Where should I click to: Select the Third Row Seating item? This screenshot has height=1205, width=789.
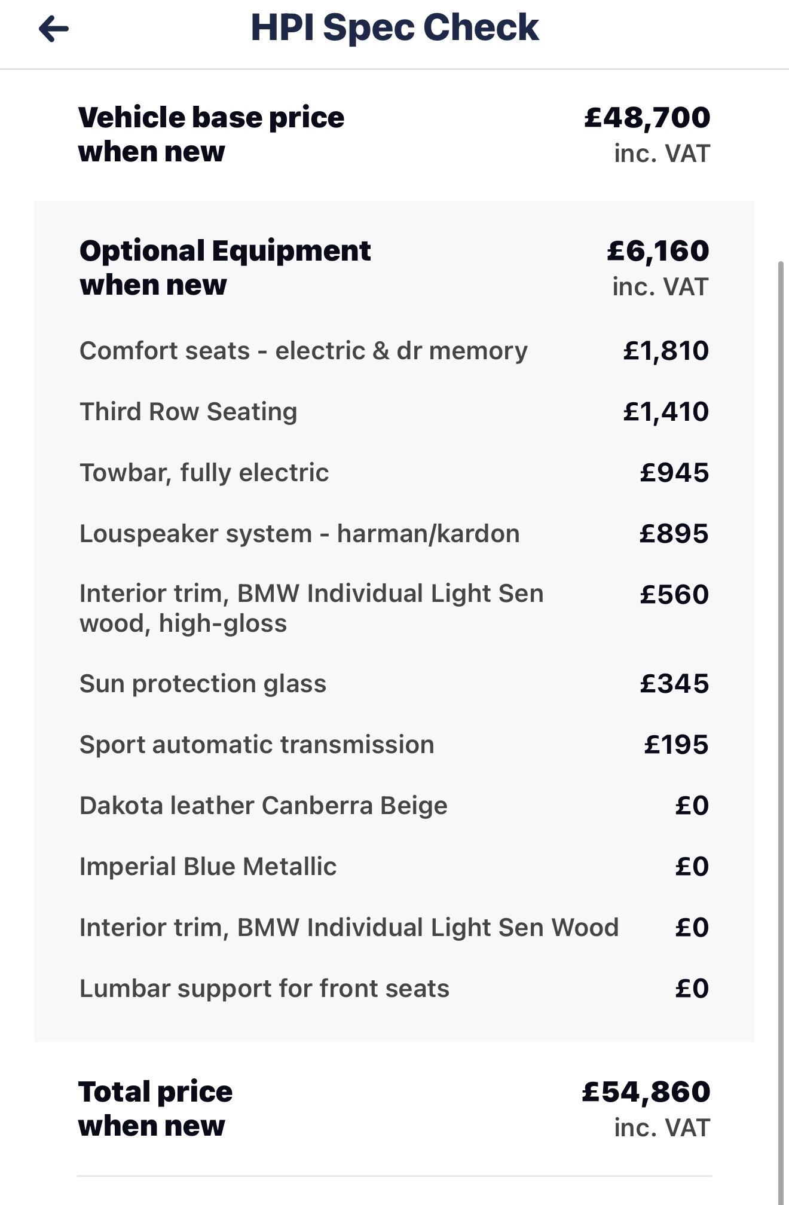pyautogui.click(x=189, y=411)
